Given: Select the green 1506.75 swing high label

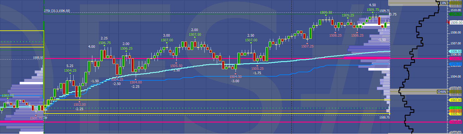Looking at the screenshot, I should [105, 43].
